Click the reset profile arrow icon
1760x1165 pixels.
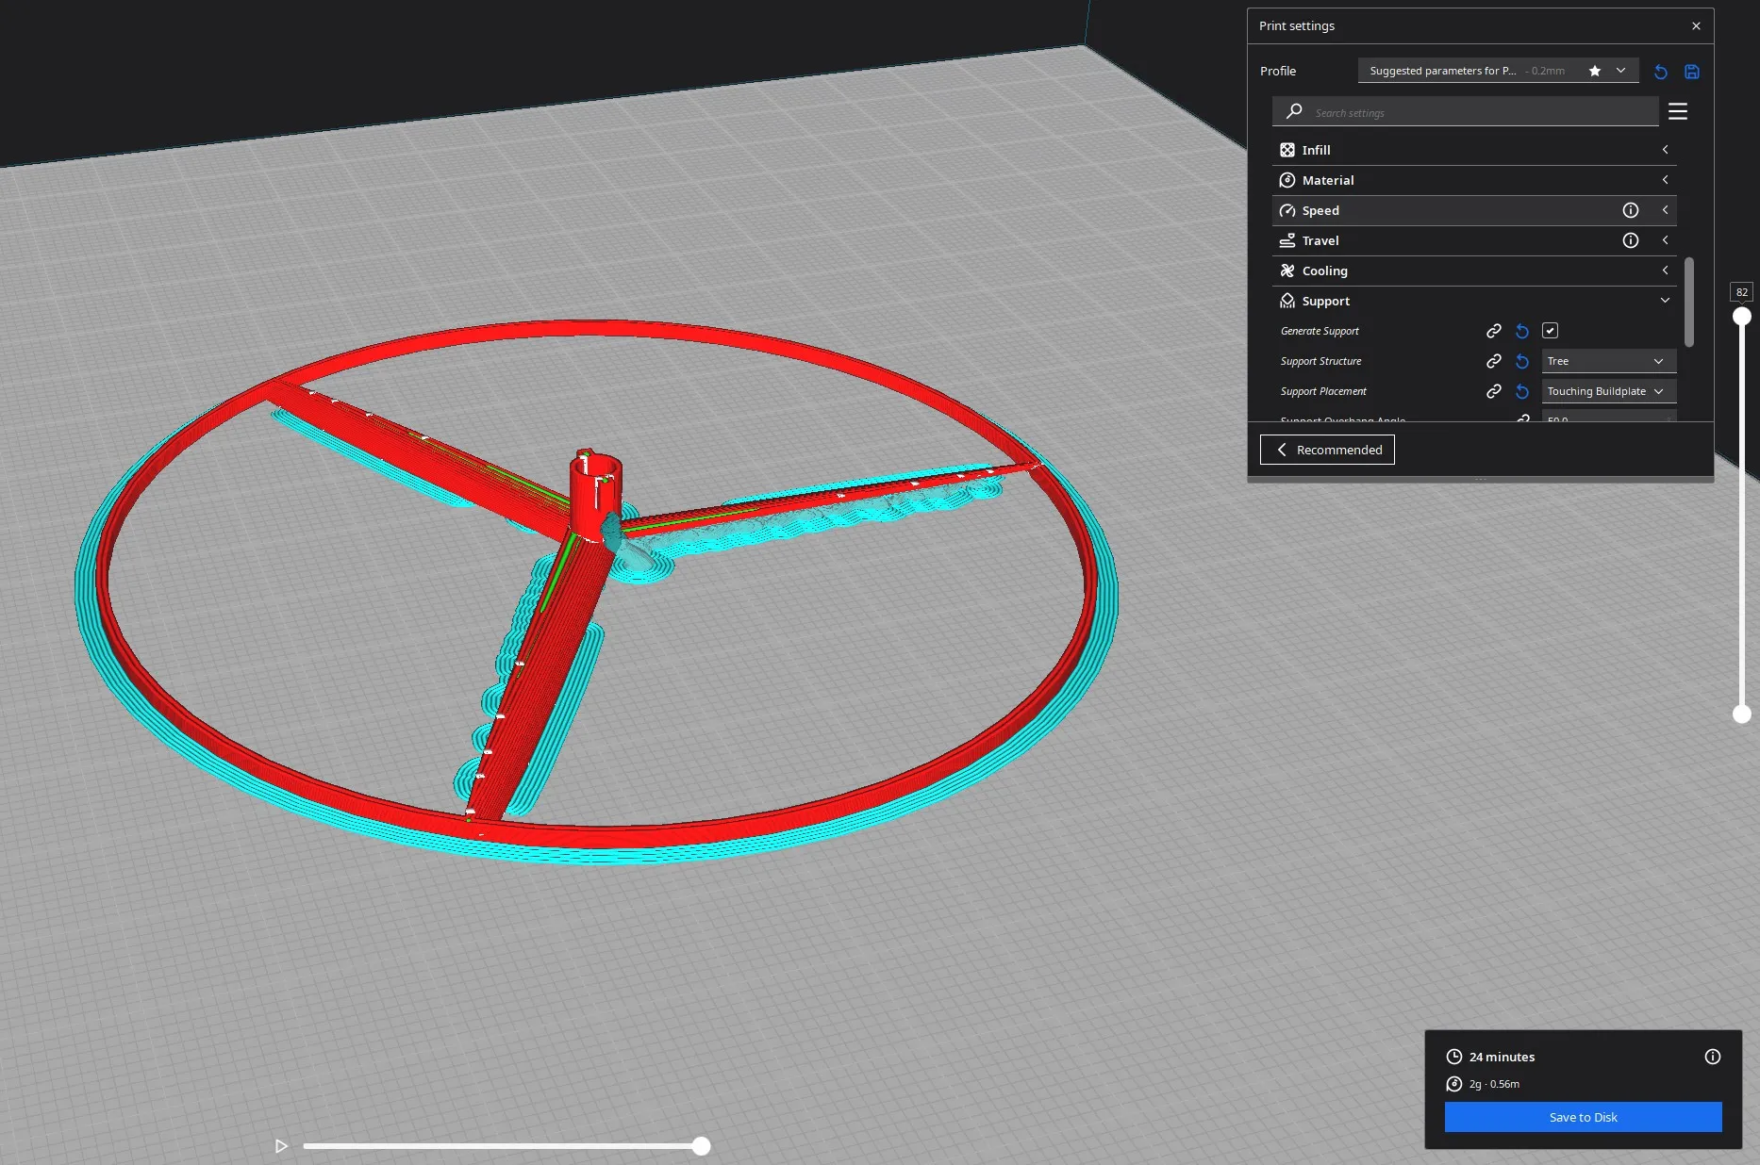tap(1661, 72)
